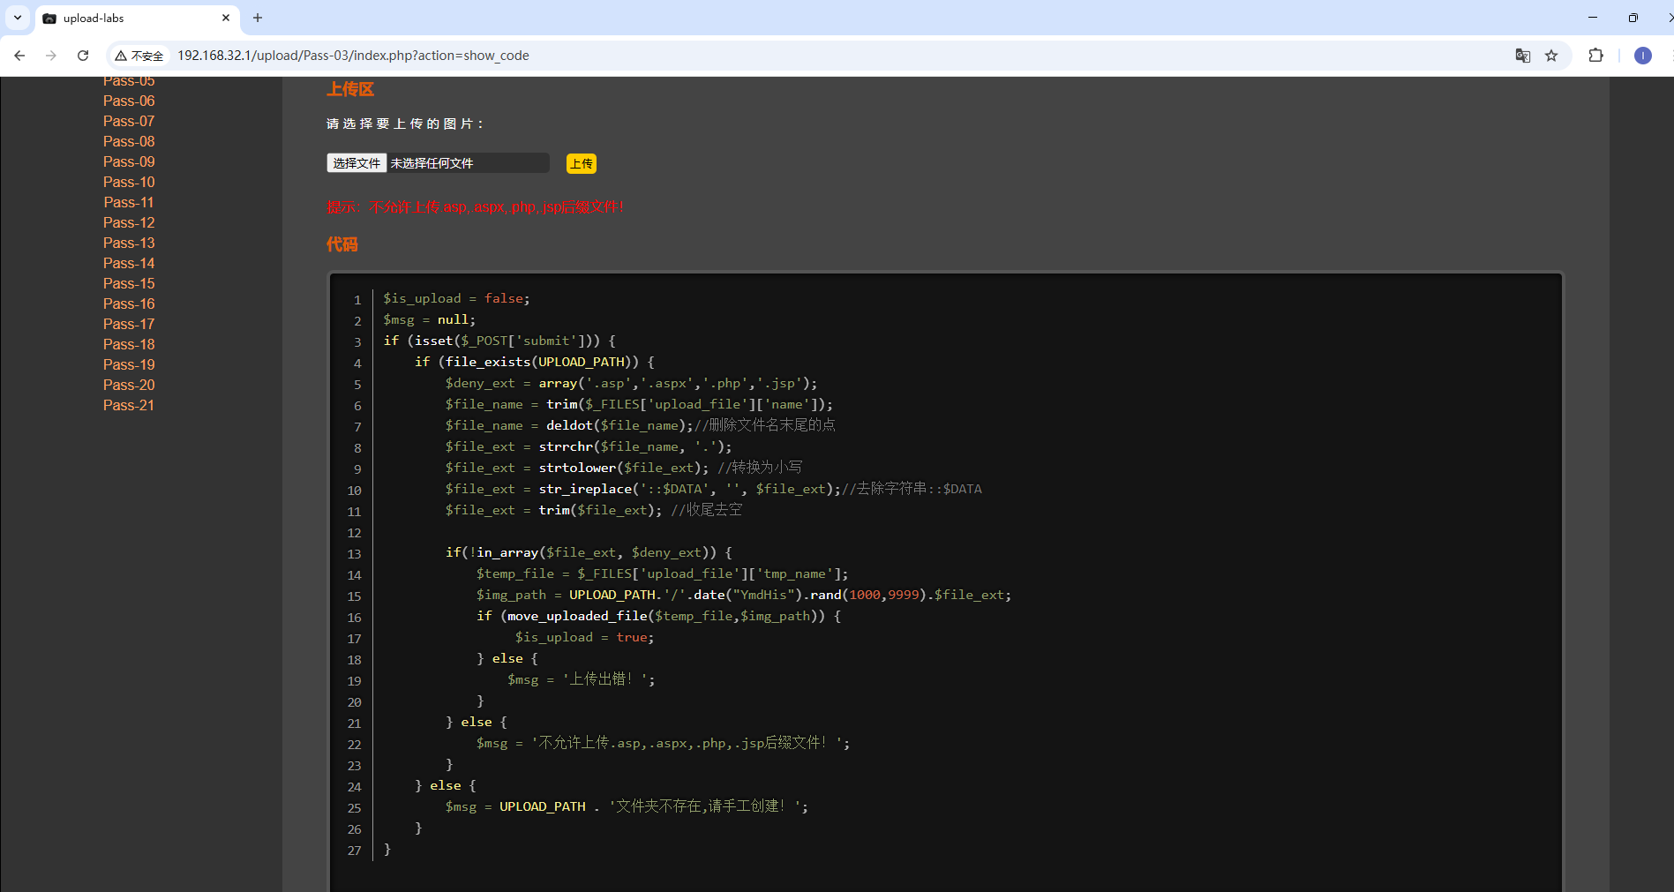The height and width of the screenshot is (892, 1674).
Task: Click the 请选择要上传的图片 label
Action: pos(405,124)
